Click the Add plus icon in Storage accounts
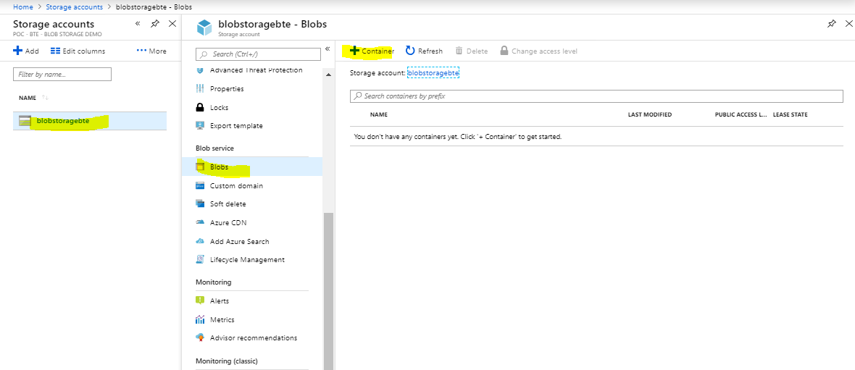855x370 pixels. [x=18, y=51]
